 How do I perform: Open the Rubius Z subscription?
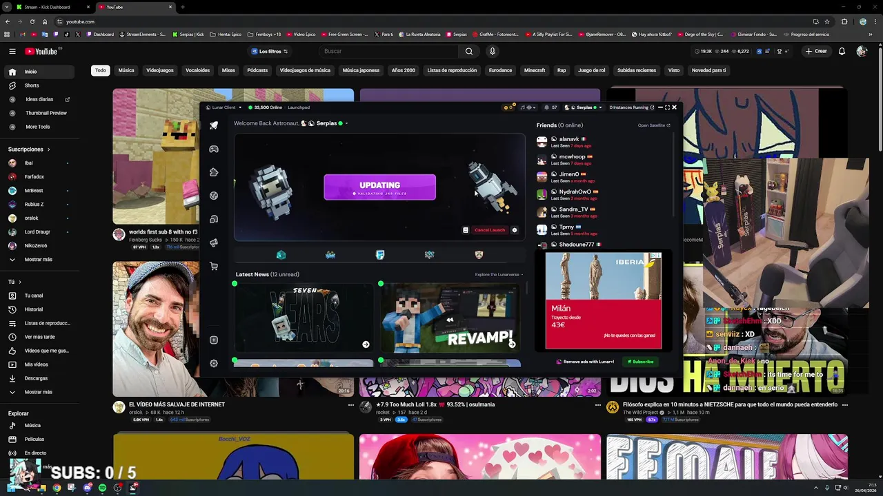click(x=38, y=205)
